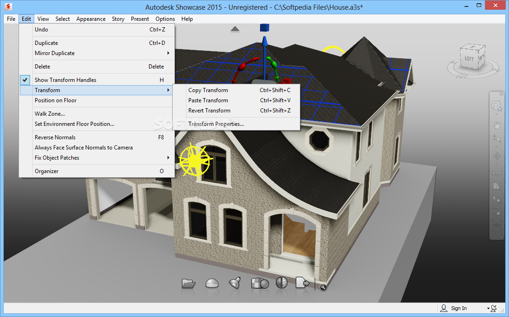This screenshot has height=317, width=509.
Task: Click the cursor-with-magnifier zoom selected tool
Action: (x=497, y=199)
